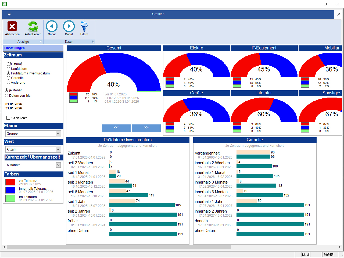
Task: Close the Grafiken panel with X
Action: 339,14
